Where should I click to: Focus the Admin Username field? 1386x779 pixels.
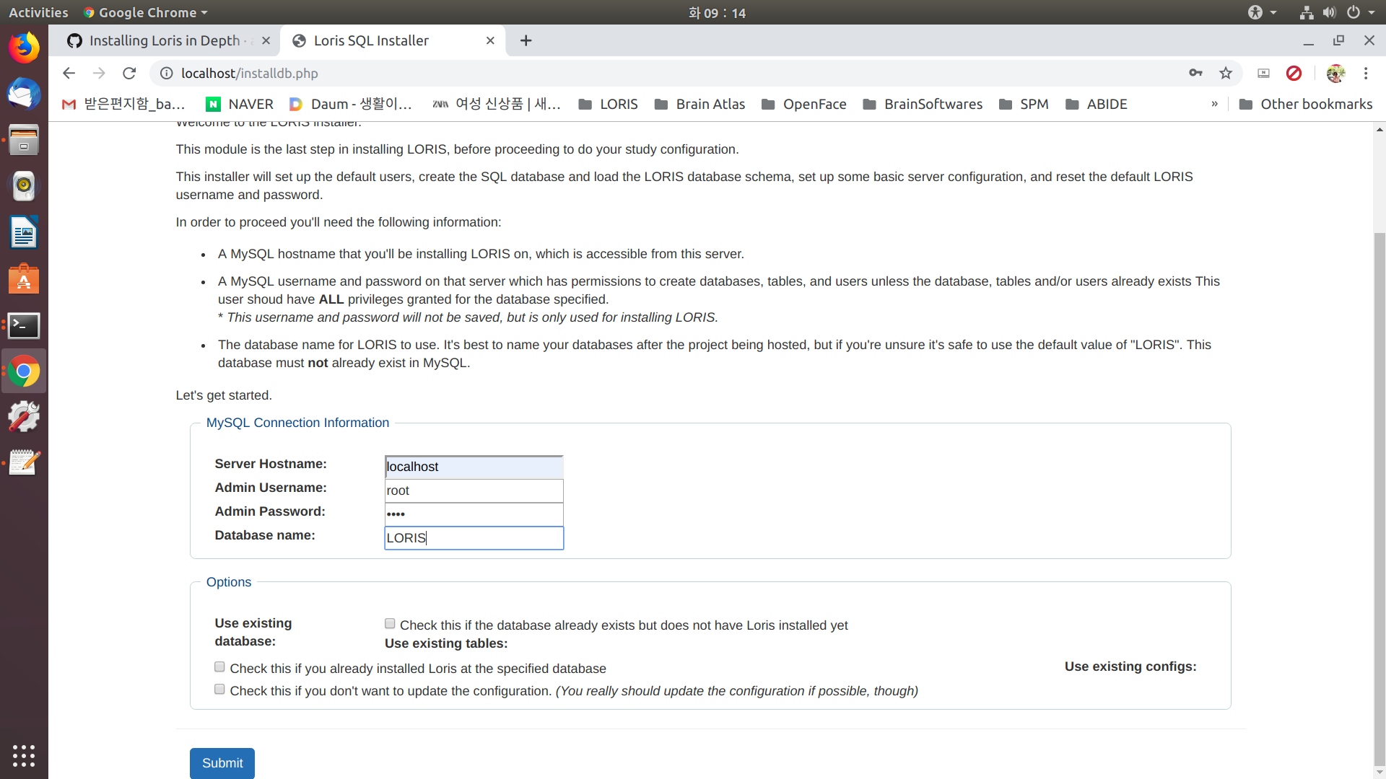pos(474,490)
